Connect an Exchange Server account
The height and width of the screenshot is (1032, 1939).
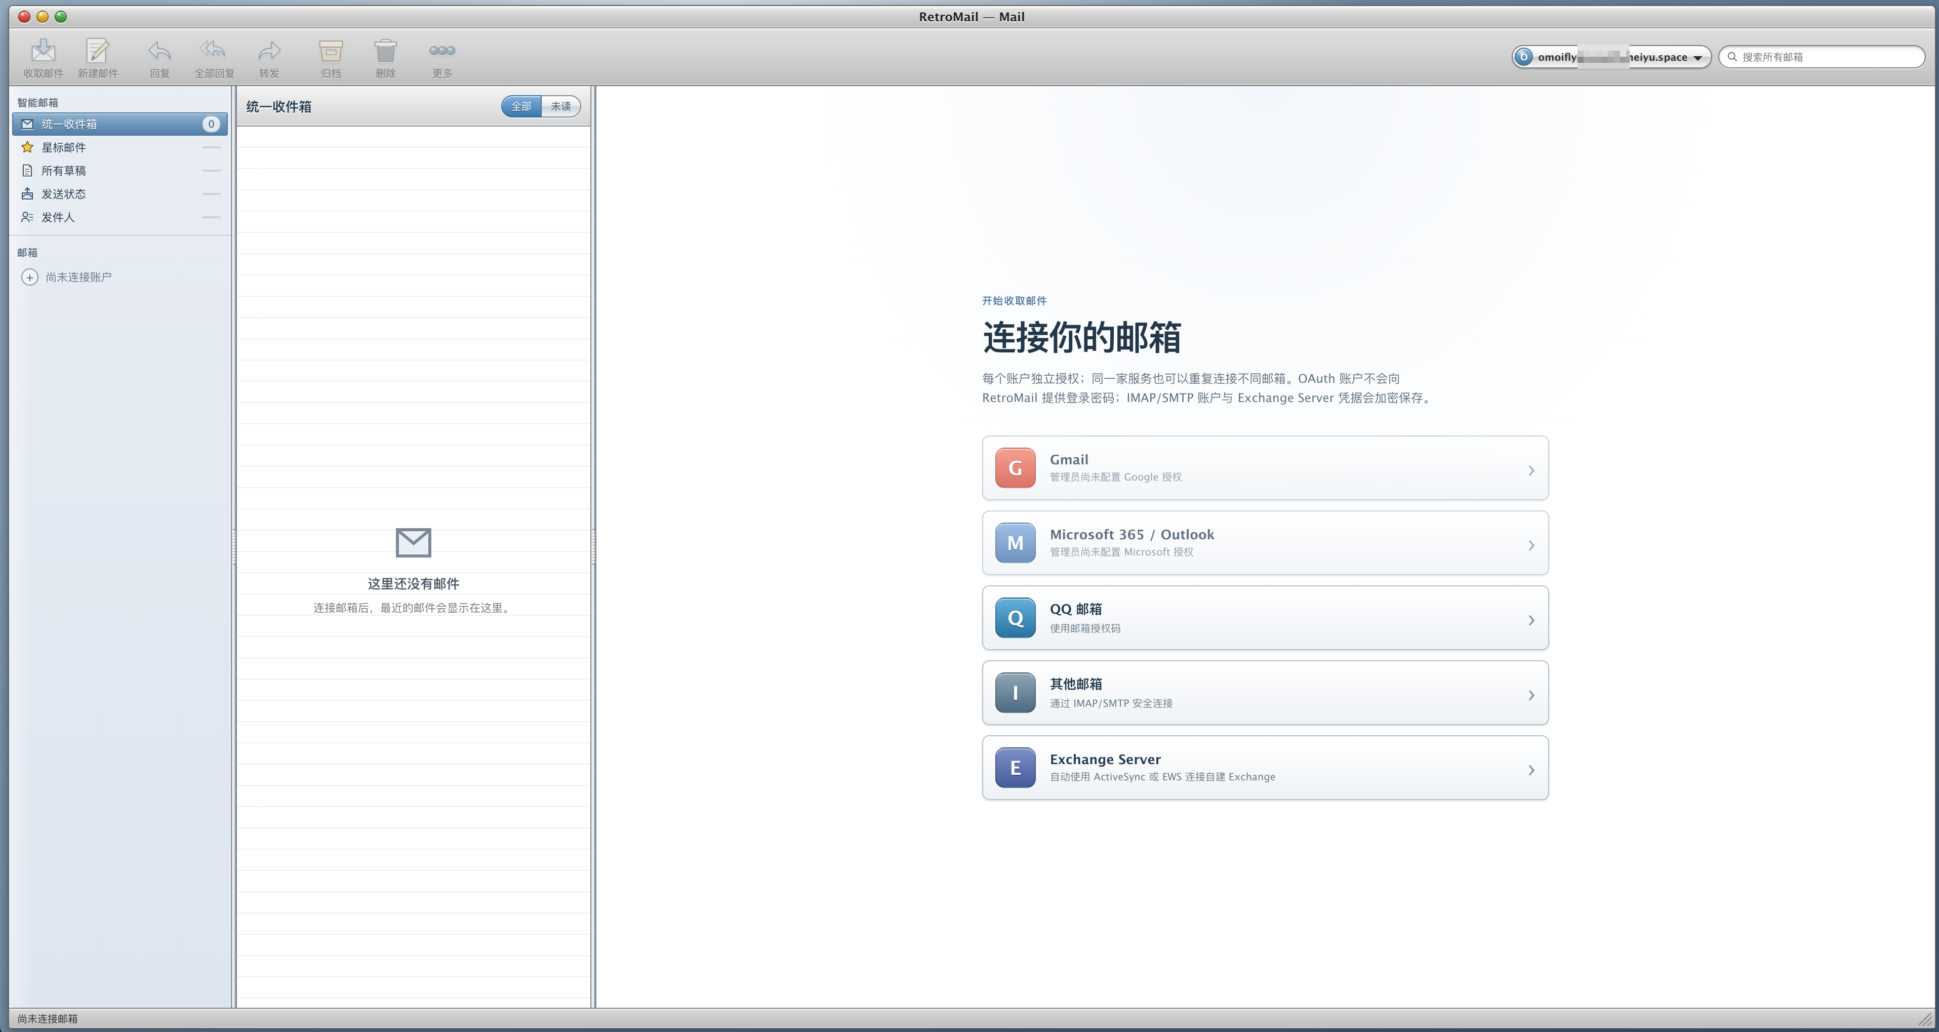(1265, 768)
